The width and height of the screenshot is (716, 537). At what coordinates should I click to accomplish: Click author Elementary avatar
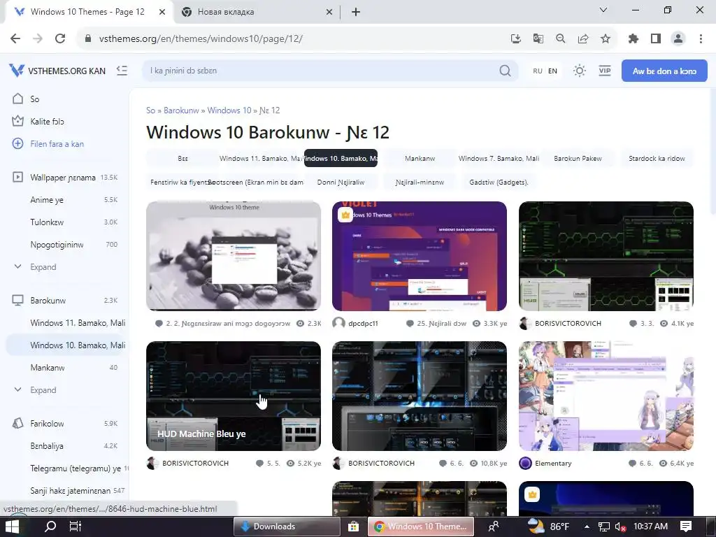[526, 463]
